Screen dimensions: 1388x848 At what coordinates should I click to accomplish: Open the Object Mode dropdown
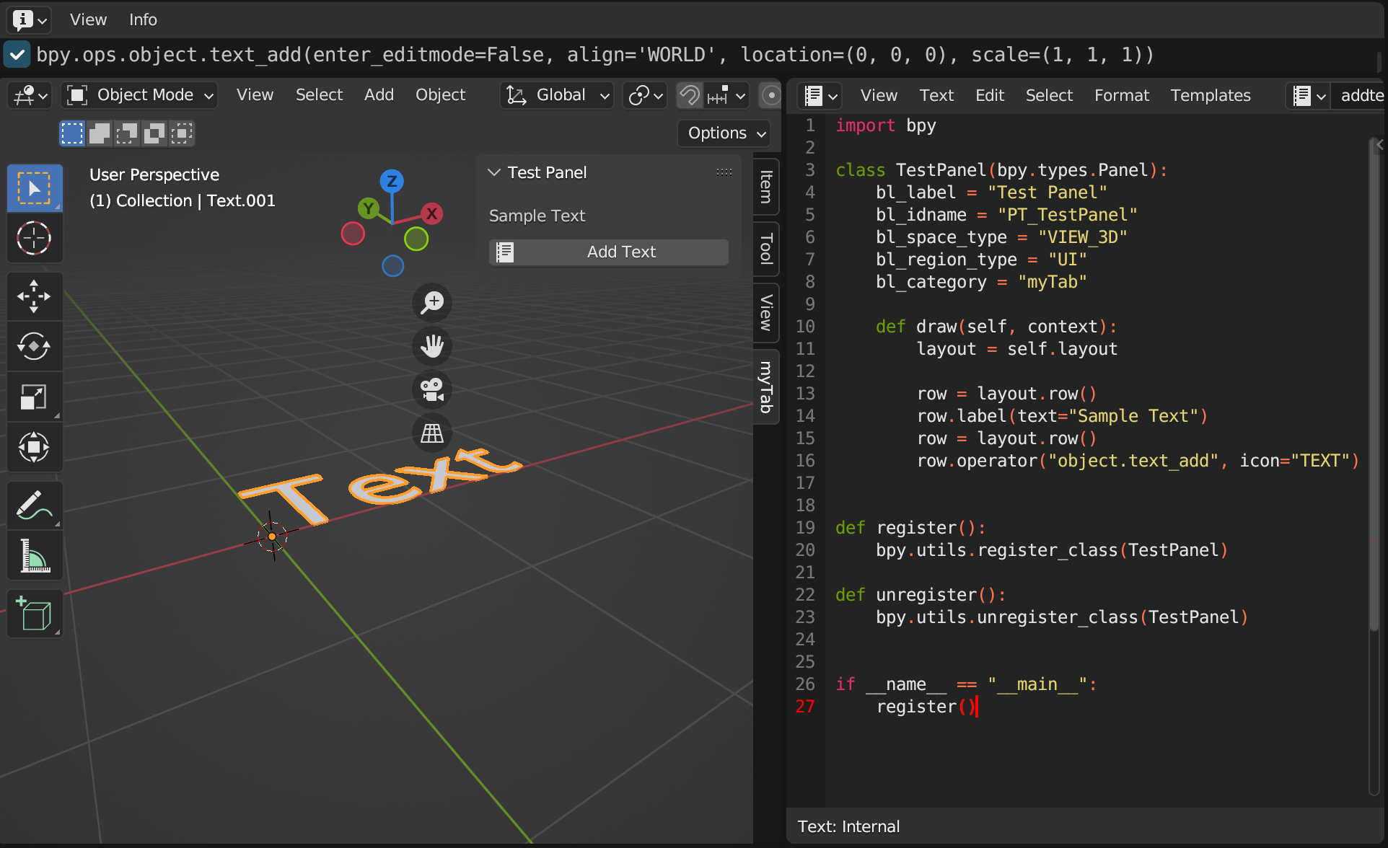(x=139, y=94)
